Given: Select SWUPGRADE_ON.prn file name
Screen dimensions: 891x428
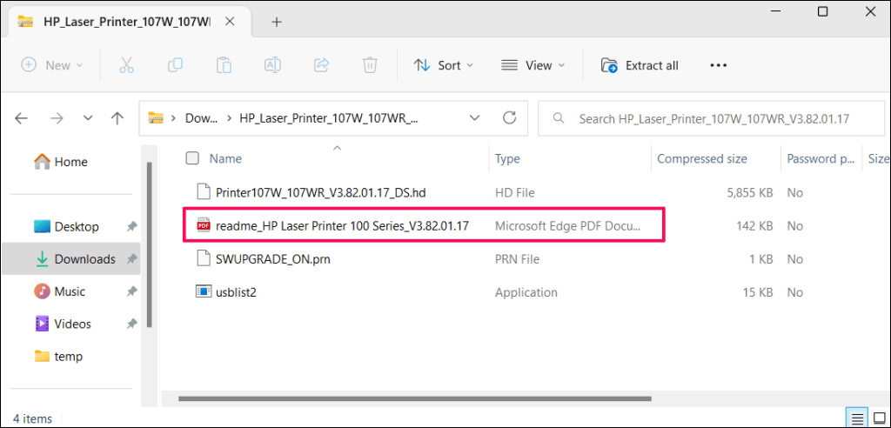Looking at the screenshot, I should [272, 259].
